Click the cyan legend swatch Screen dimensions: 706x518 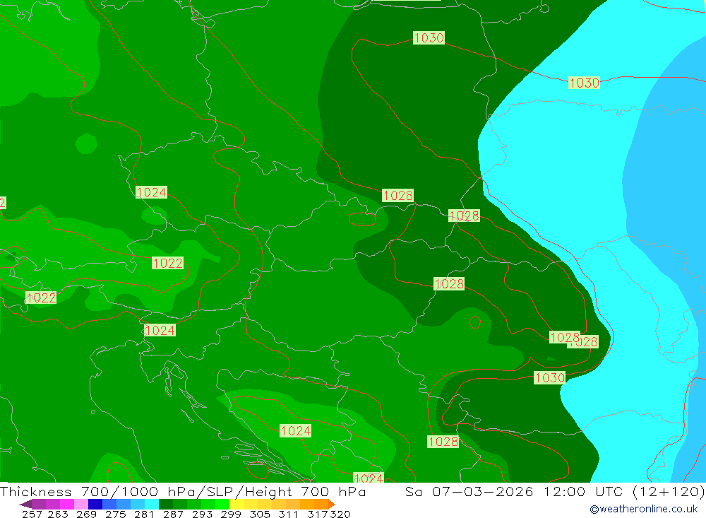tap(152, 504)
